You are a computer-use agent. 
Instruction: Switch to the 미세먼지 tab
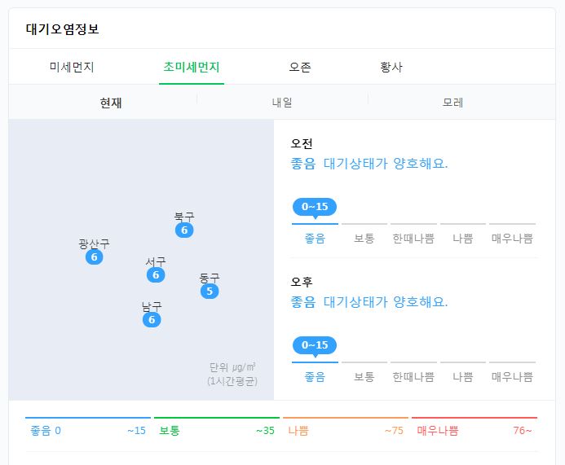[72, 67]
